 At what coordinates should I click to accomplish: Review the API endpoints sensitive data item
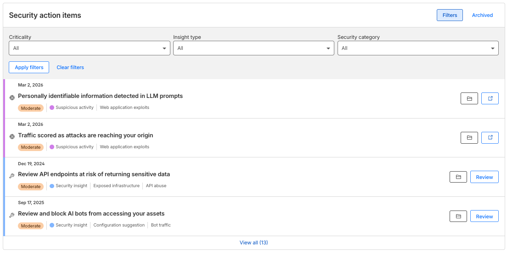coord(484,177)
